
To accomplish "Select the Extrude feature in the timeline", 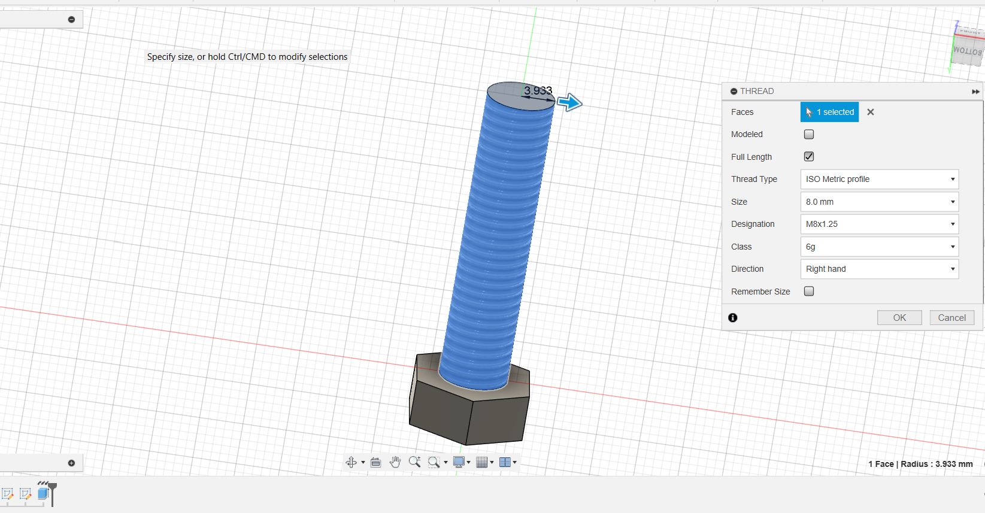I will [x=43, y=493].
